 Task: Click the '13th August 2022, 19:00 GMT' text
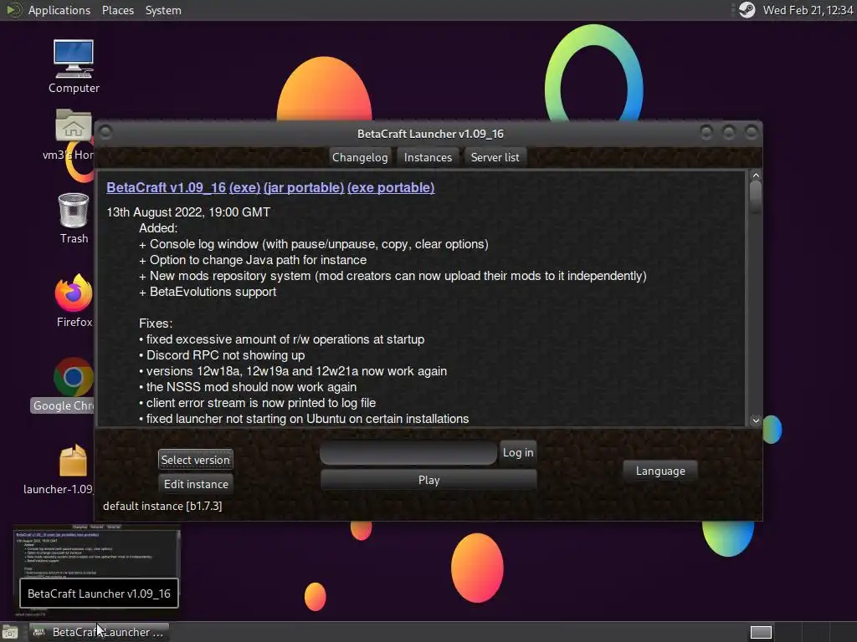(x=188, y=212)
